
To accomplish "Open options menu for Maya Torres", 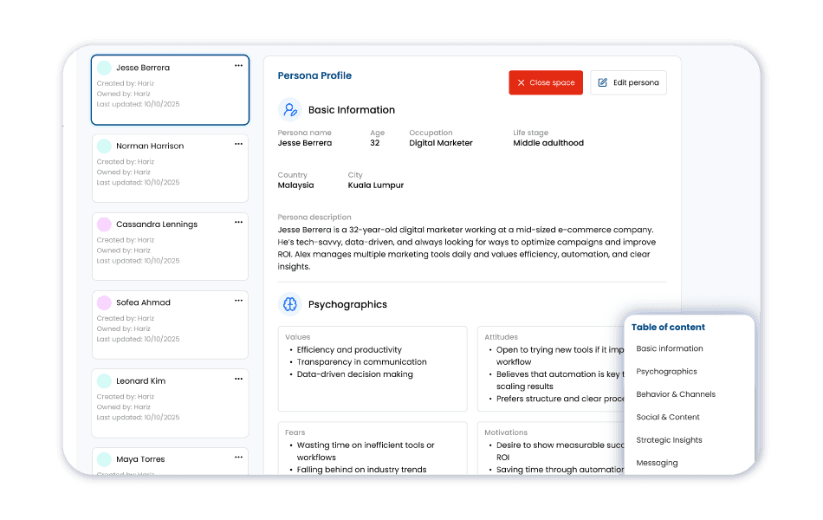I will (x=239, y=457).
